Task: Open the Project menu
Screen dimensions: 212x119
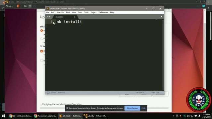Action: (93, 13)
